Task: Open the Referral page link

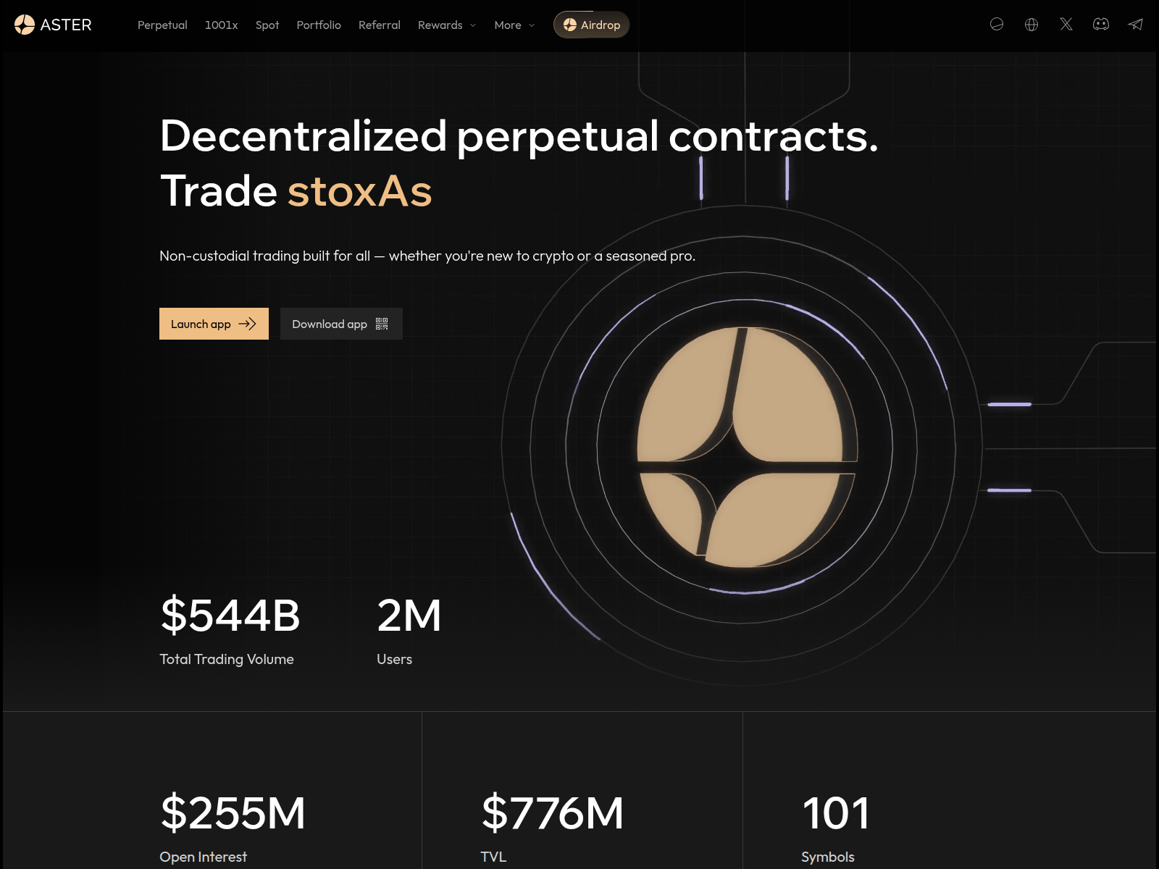Action: coord(379,25)
